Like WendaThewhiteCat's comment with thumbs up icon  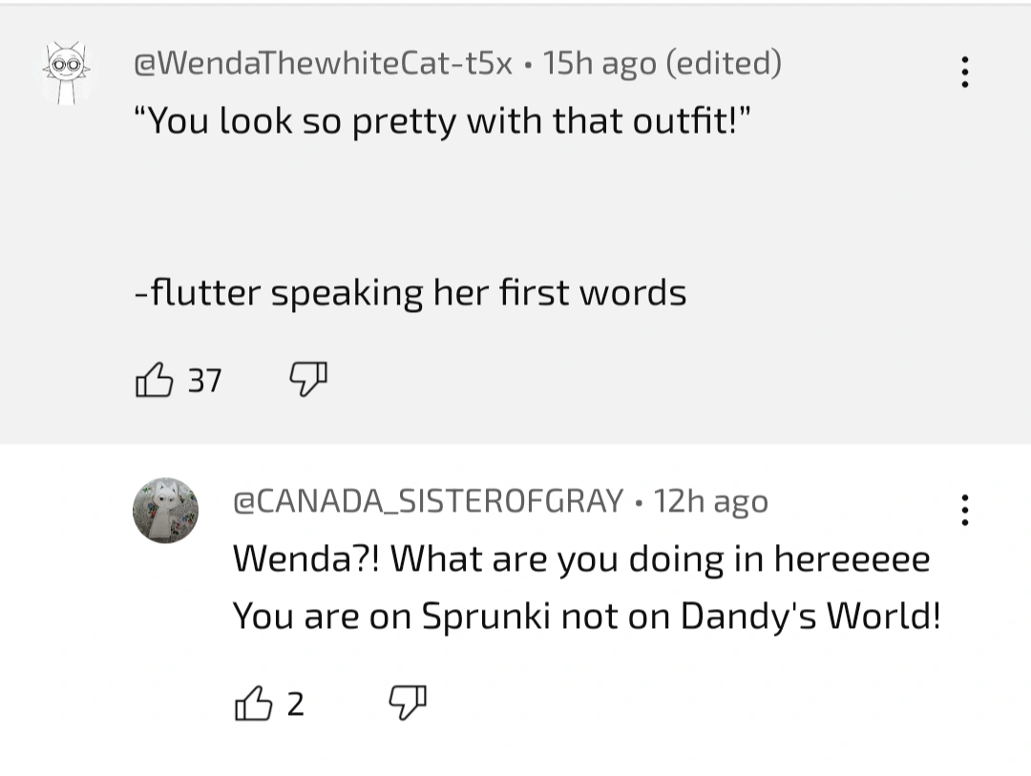[155, 380]
